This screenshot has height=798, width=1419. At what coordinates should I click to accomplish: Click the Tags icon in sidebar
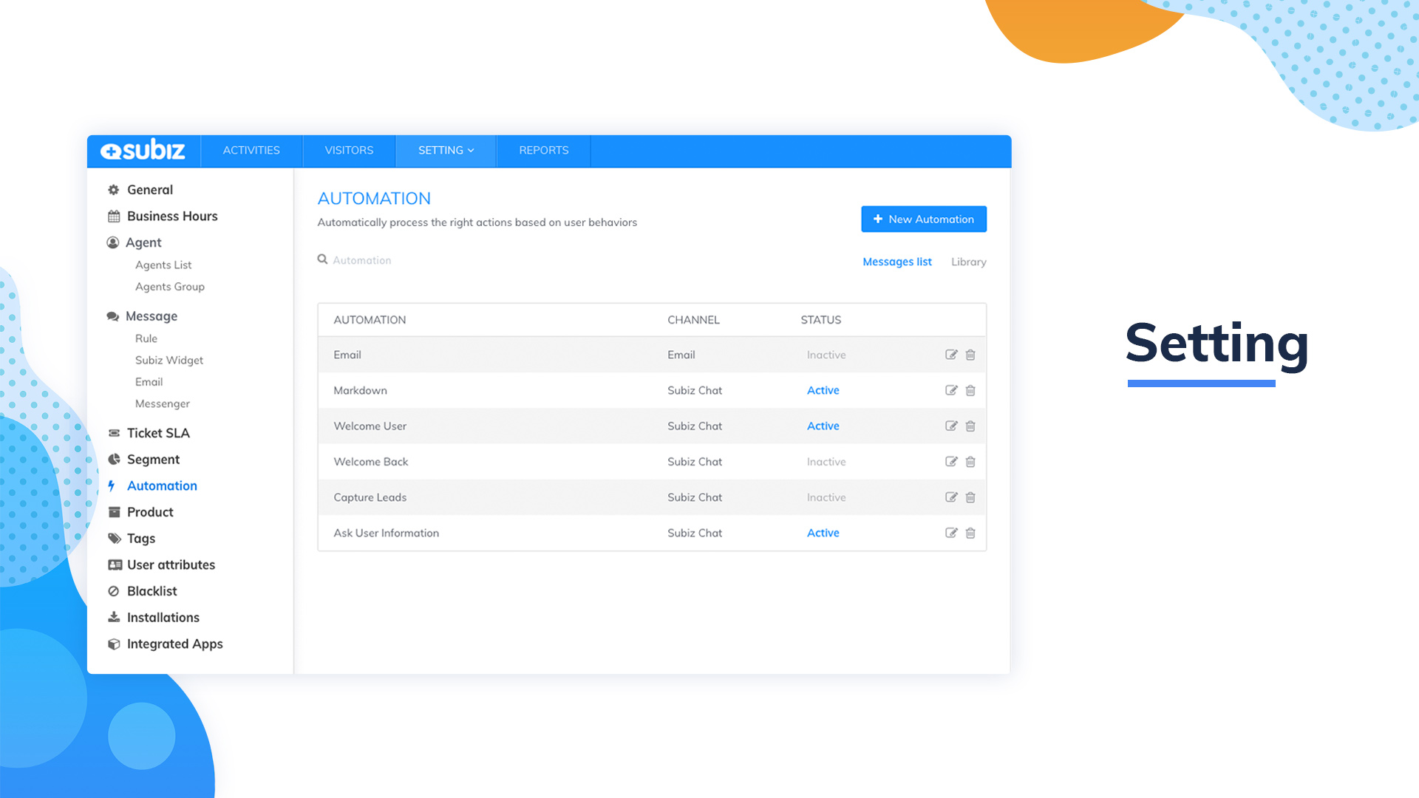115,538
